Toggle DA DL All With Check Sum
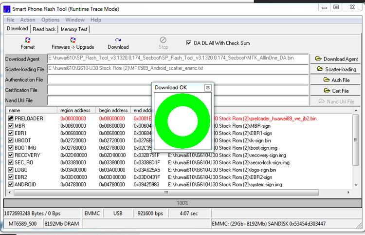The image size is (365, 235). (189, 43)
